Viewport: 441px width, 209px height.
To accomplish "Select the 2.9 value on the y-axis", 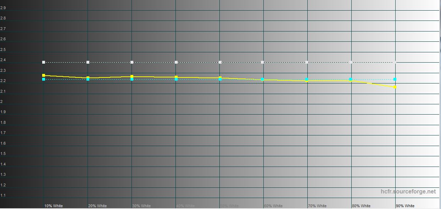I will point(3,8).
